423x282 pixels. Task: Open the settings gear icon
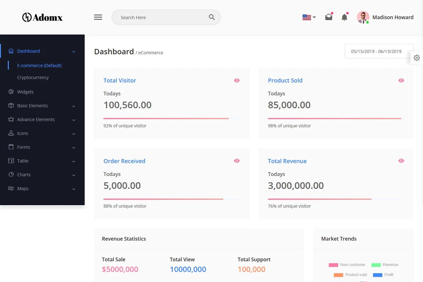pos(417,58)
